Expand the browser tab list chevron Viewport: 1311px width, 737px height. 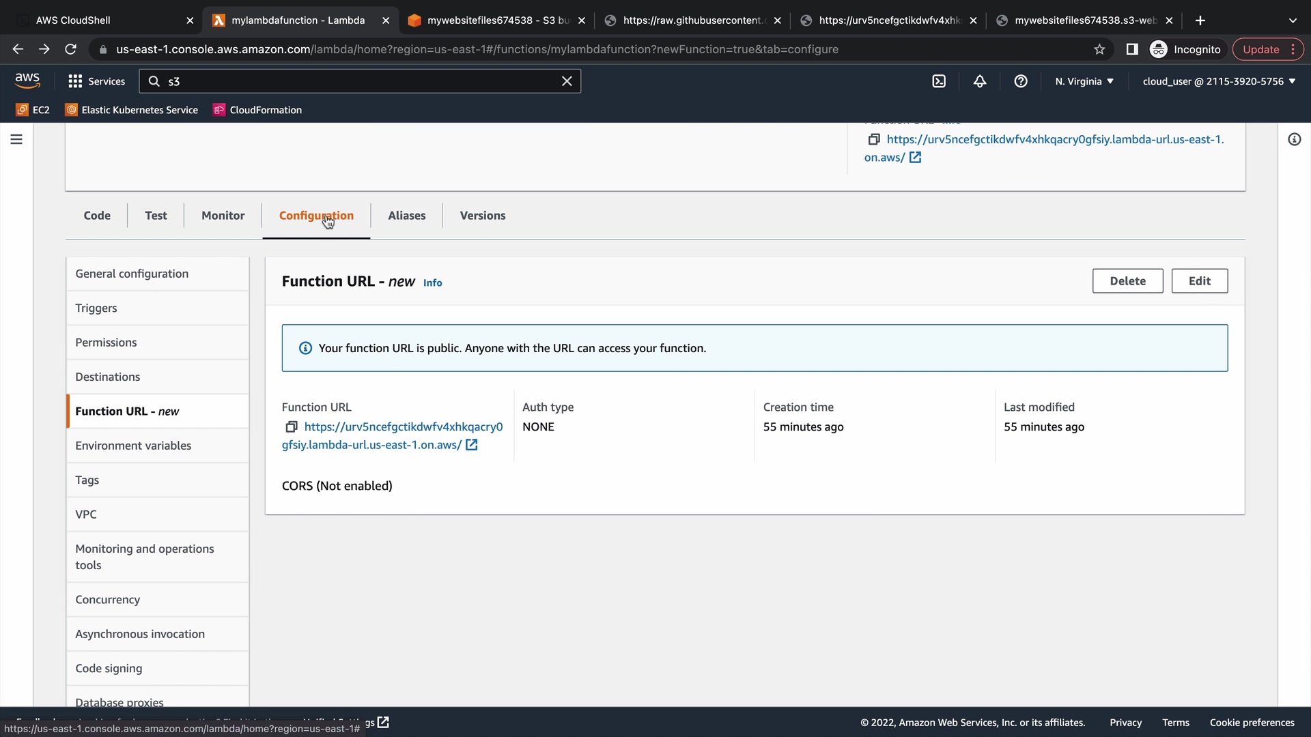(x=1292, y=20)
